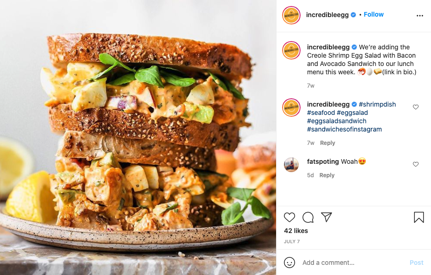This screenshot has width=431, height=275.
Task: Open the comment speech bubble icon
Action: pos(308,217)
